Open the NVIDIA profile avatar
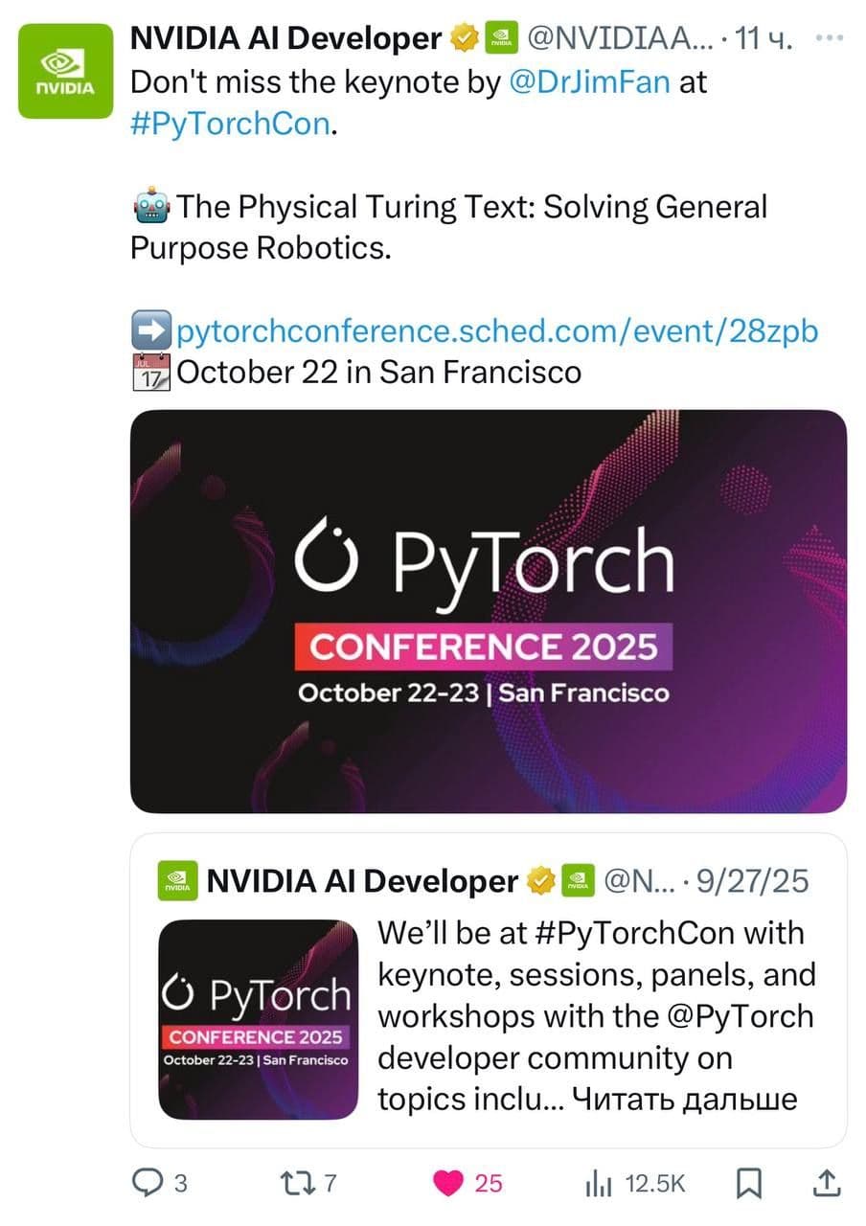Screen dimensions: 866x1226 click(x=66, y=72)
